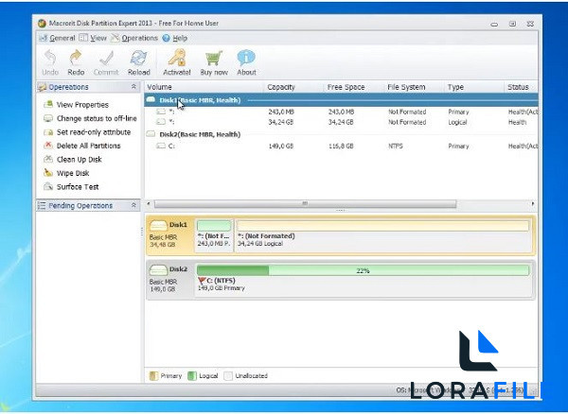Select the 34,24 GB logical partition row

[x=341, y=122]
